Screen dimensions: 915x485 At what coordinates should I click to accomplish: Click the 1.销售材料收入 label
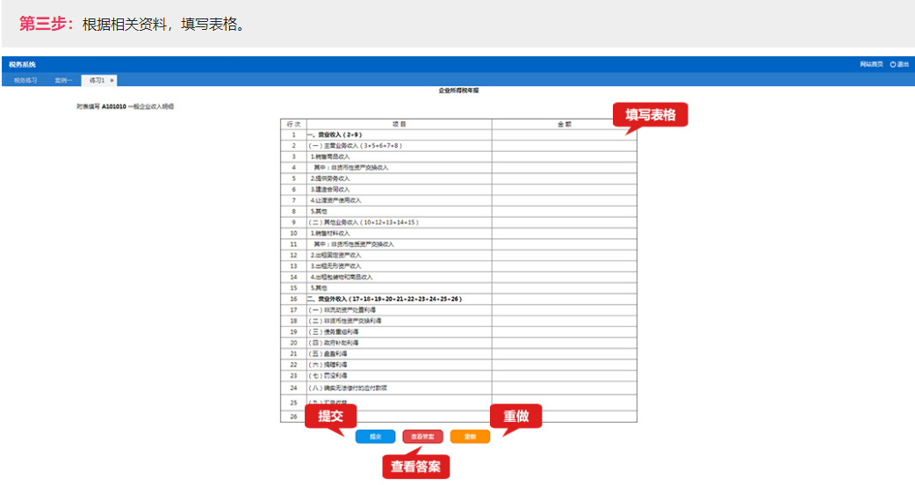(329, 234)
